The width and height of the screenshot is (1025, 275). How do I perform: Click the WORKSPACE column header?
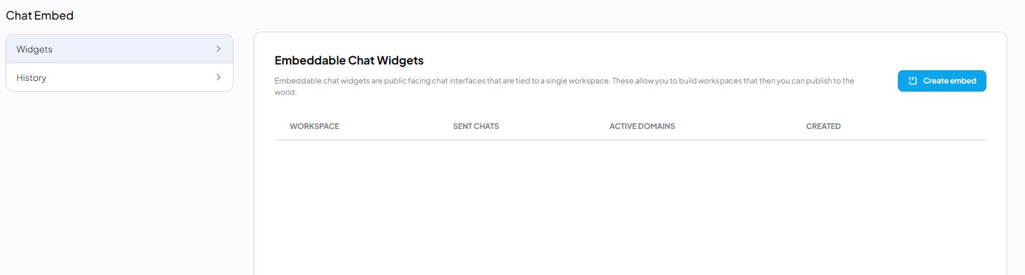(314, 126)
